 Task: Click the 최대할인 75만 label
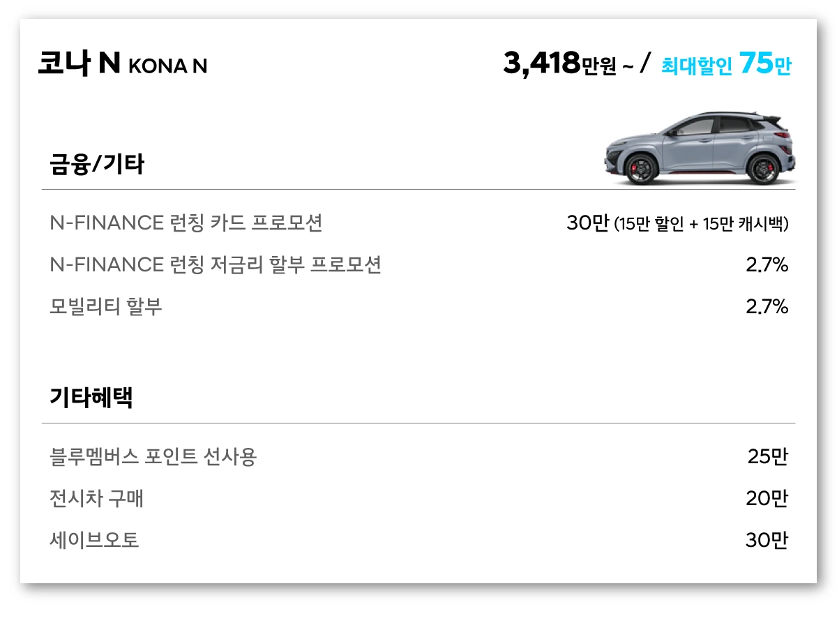[725, 65]
